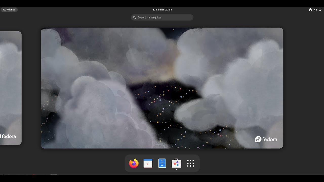The height and width of the screenshot is (182, 324).
Task: Select the main center workspace thumbnail
Action: [x=162, y=88]
